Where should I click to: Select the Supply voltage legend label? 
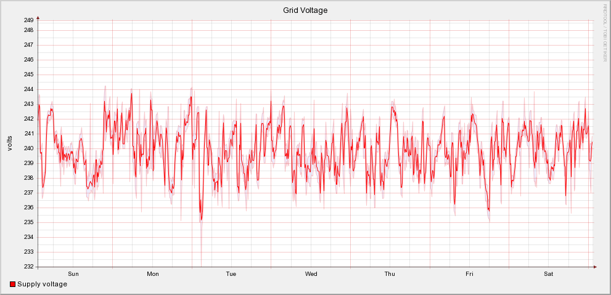click(x=42, y=284)
